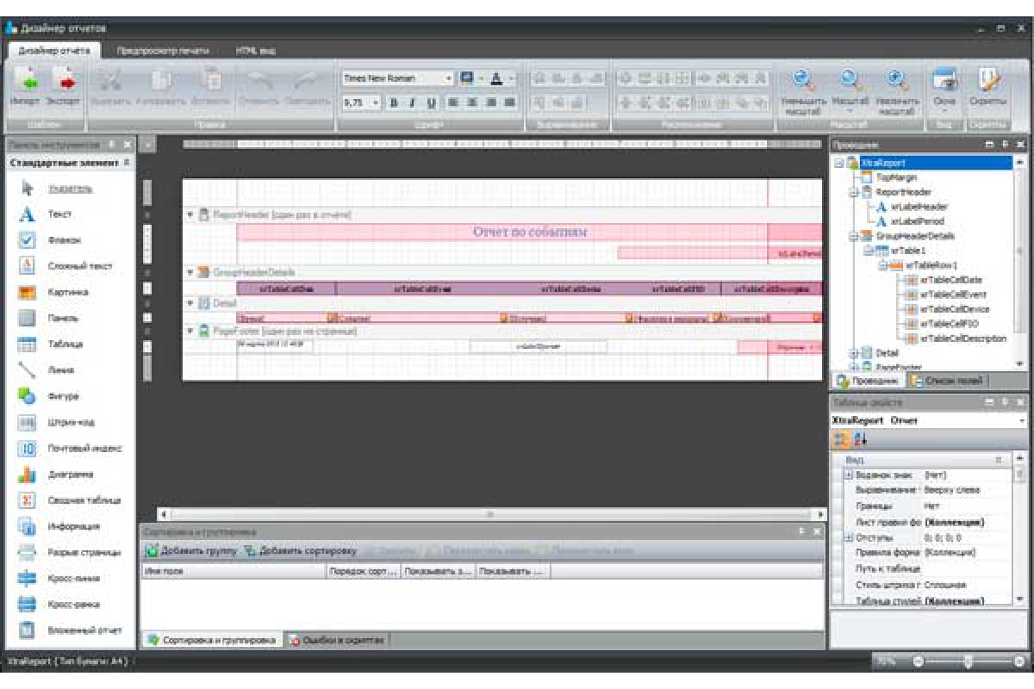The image size is (1034, 689).
Task: Click the designer horizontal scrollbar
Action: click(x=489, y=513)
